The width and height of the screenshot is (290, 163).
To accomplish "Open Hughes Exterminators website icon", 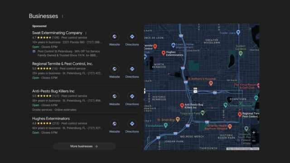I will coord(115,124).
